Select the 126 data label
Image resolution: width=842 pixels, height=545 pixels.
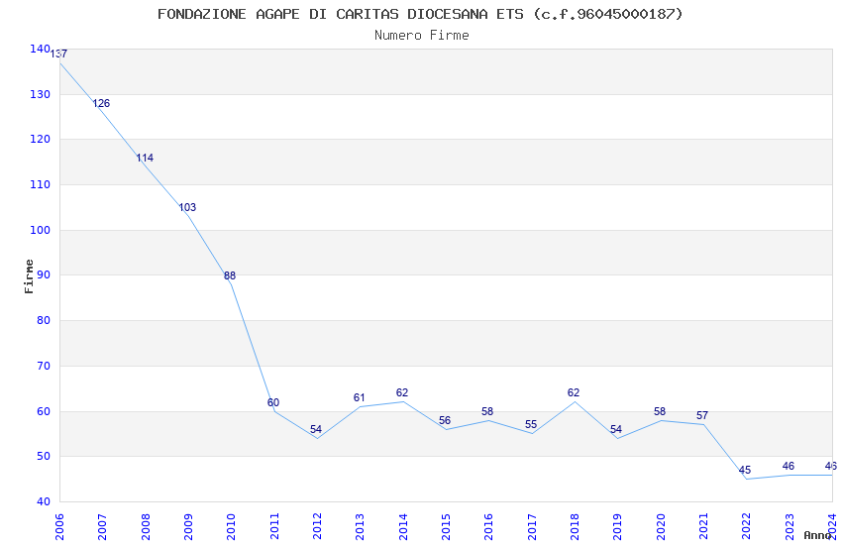[101, 104]
